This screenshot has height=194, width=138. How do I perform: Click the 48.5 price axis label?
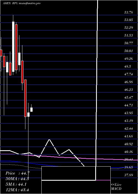coord(128,67)
